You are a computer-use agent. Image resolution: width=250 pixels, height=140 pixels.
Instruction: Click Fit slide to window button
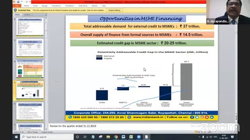click(x=235, y=132)
